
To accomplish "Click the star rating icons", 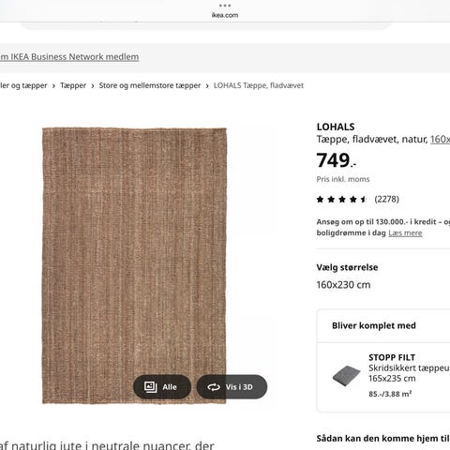I will coord(341,199).
